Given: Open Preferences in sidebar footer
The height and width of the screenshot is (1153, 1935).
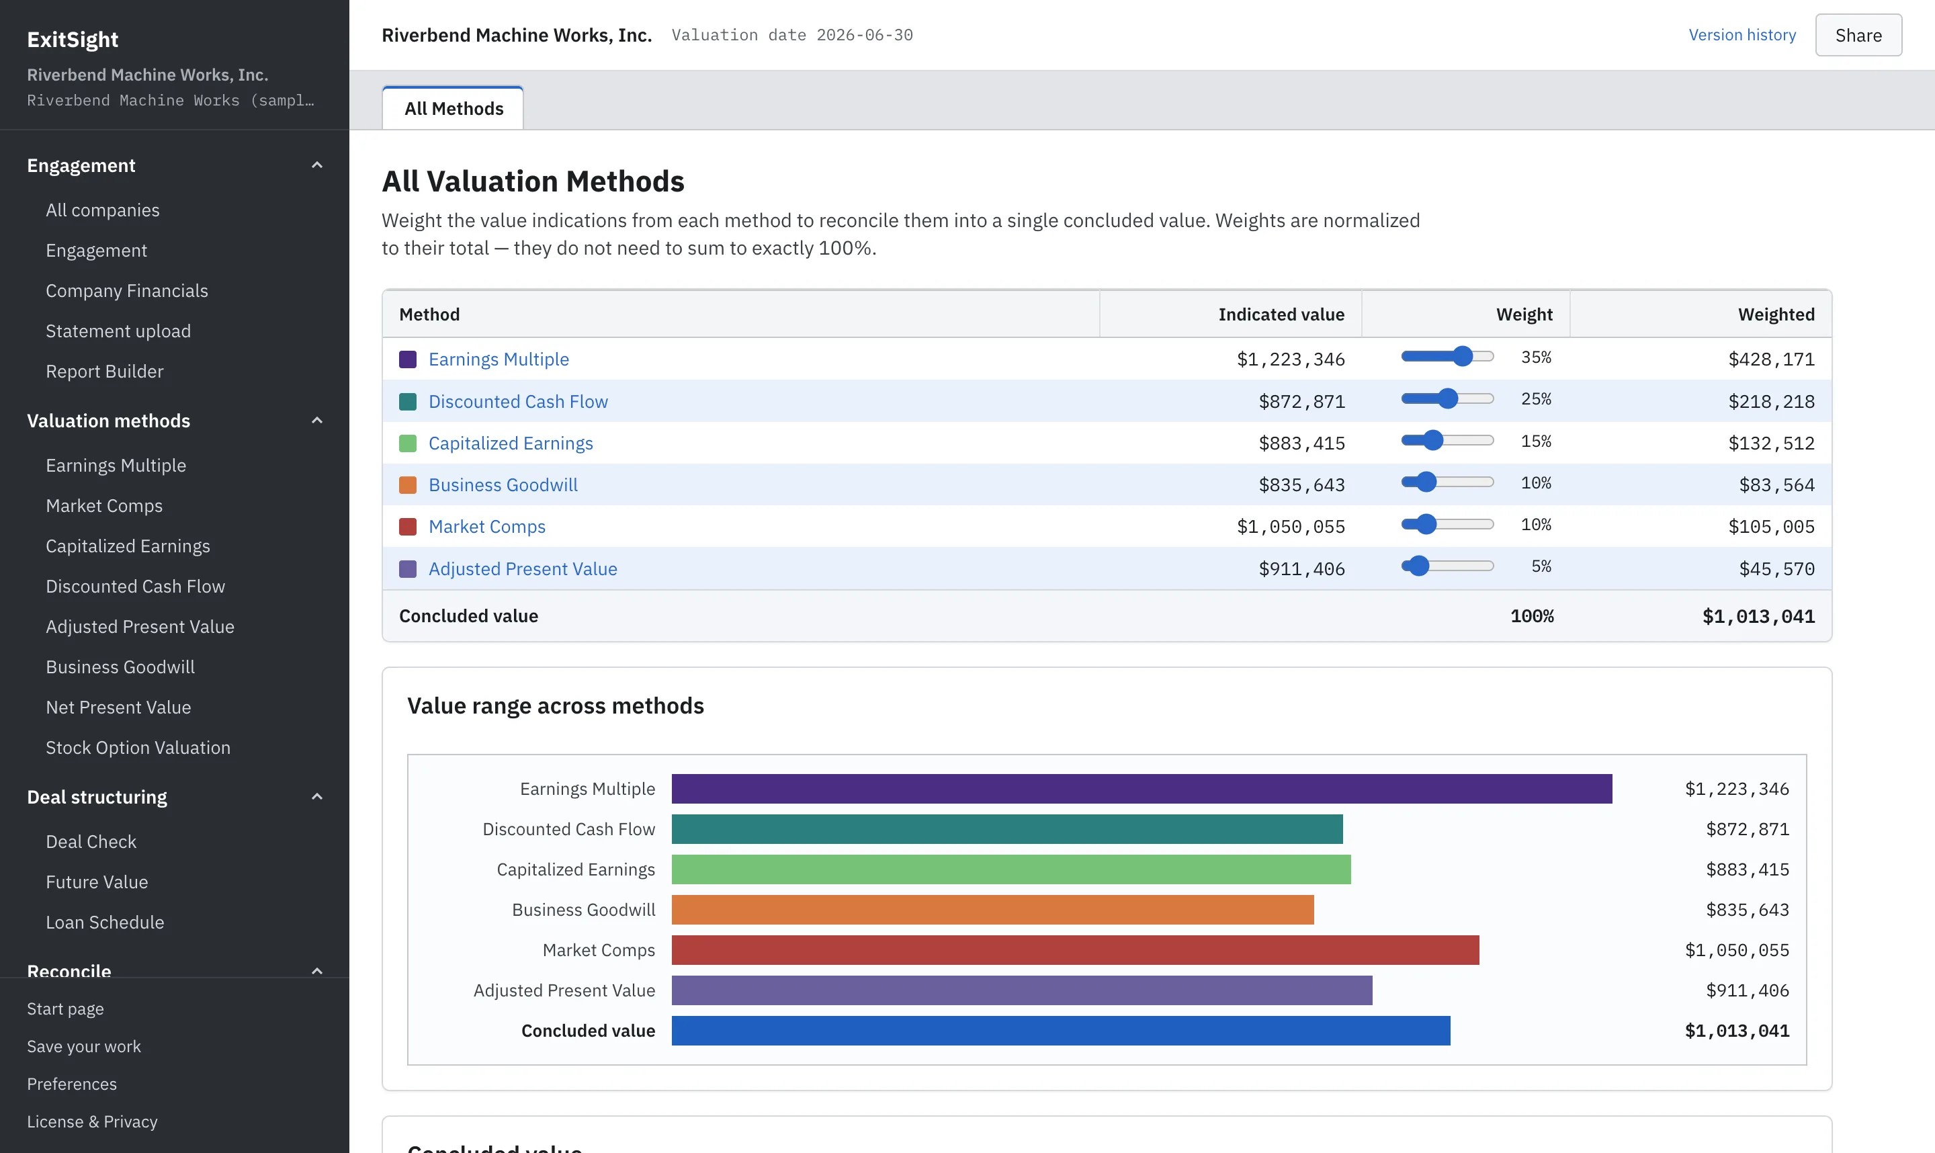Looking at the screenshot, I should click(x=73, y=1084).
